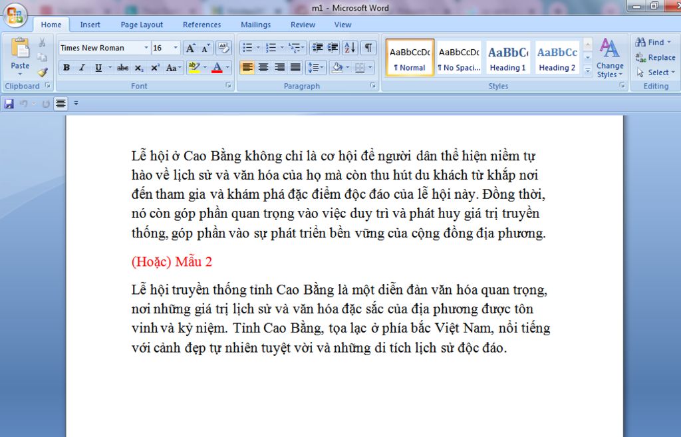
Task: Expand the Styles gallery More arrow
Action: (588, 70)
